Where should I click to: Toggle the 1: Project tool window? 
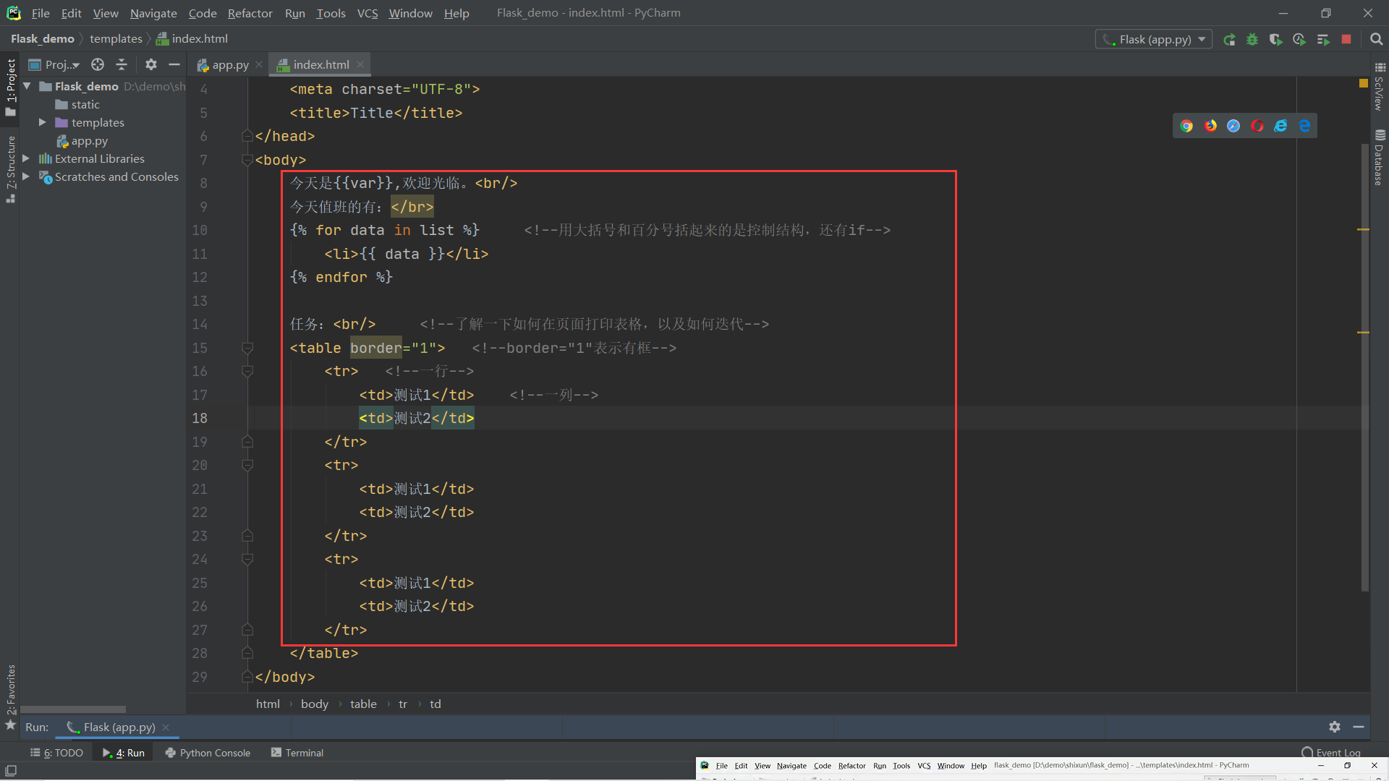pos(10,87)
